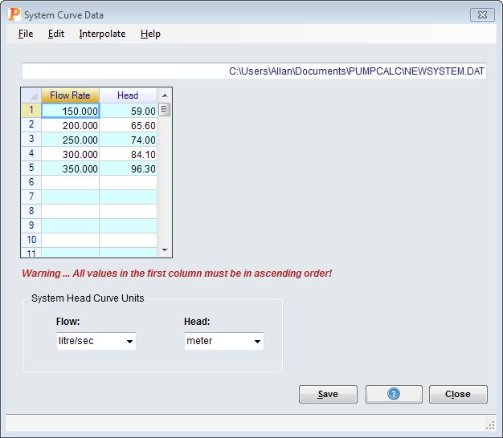Close the System Curve Data window
This screenshot has width=503, height=438.
pos(482,14)
